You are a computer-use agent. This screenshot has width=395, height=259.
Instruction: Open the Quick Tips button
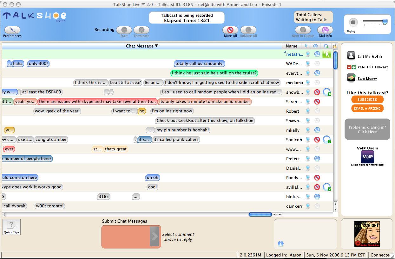12,227
